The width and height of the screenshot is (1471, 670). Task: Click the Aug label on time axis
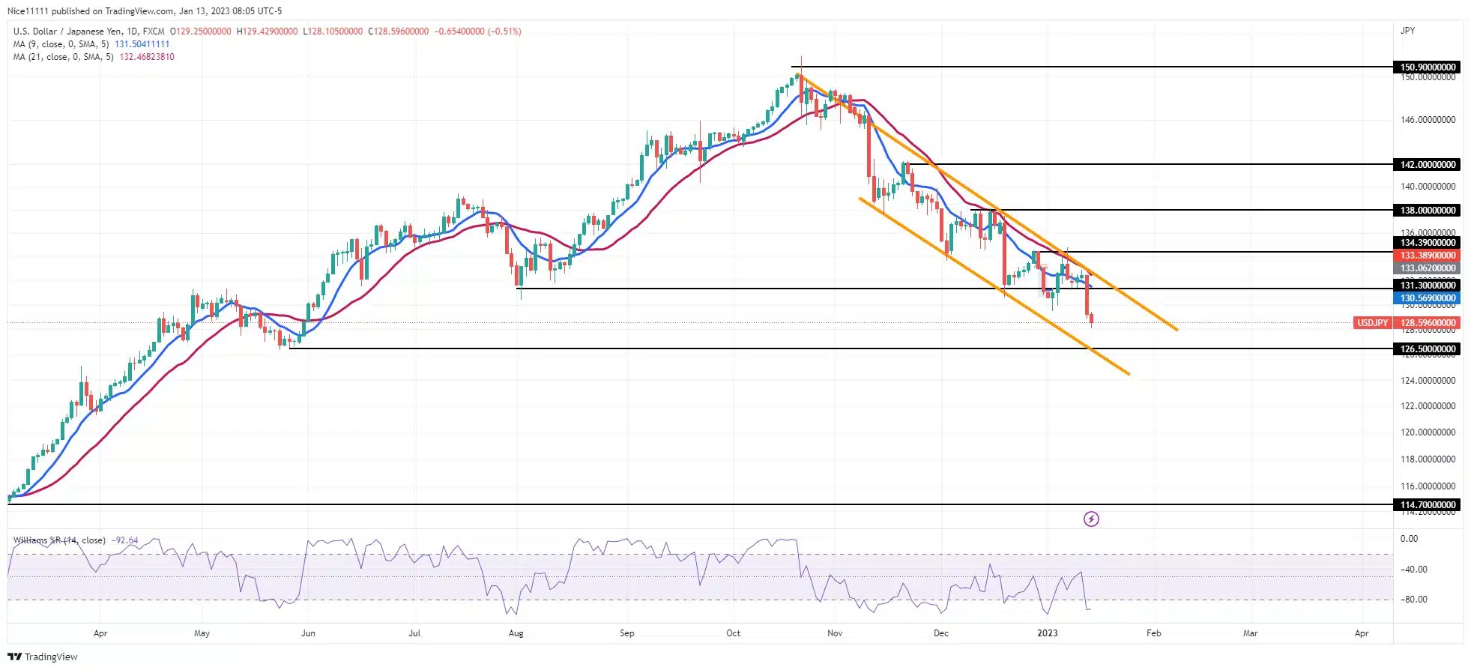coord(516,633)
